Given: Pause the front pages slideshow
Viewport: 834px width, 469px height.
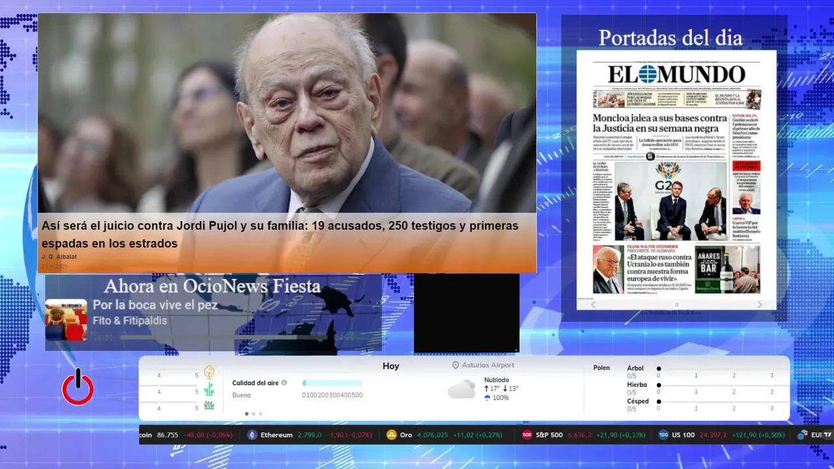Looking at the screenshot, I should tap(676, 304).
